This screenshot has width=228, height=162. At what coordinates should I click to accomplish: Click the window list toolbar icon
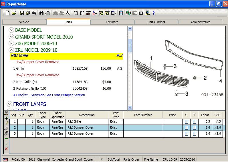[113, 13]
